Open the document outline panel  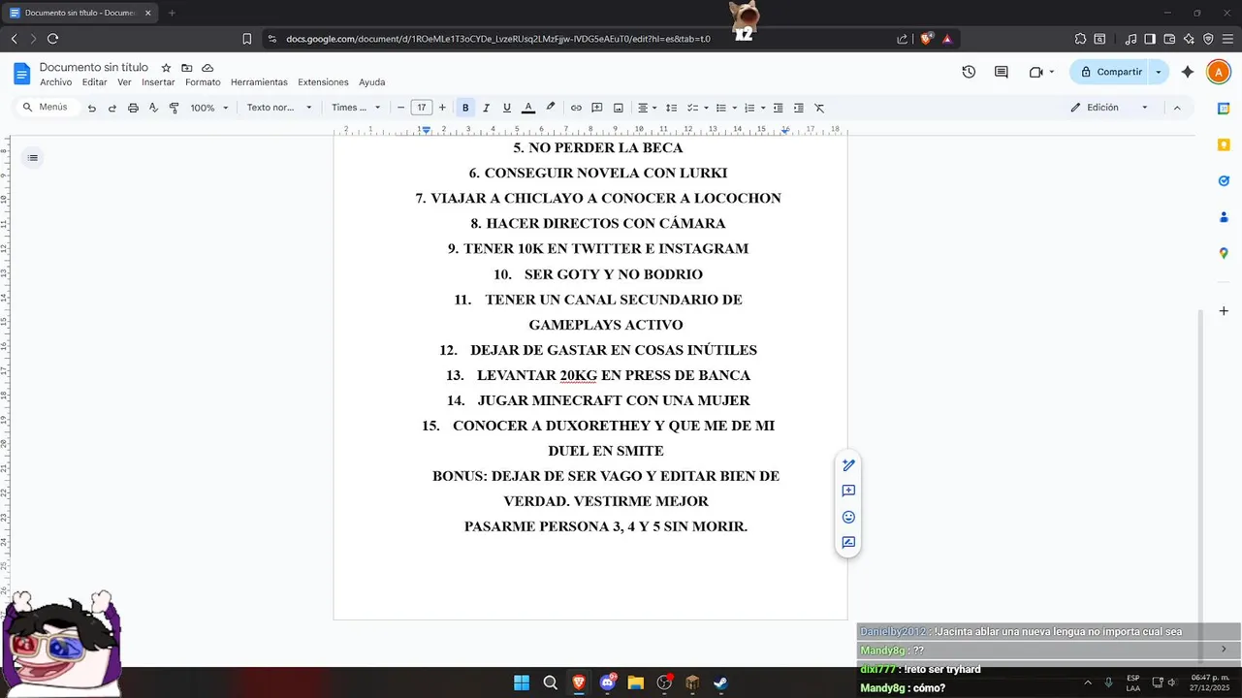pyautogui.click(x=33, y=157)
